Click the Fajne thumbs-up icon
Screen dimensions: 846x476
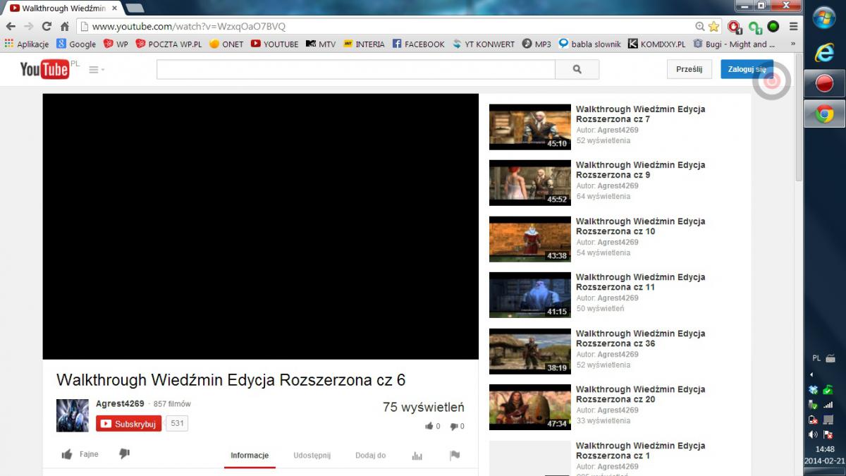(x=67, y=454)
